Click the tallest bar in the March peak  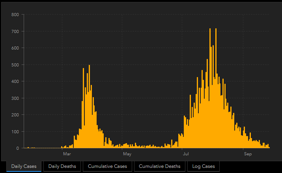(89, 106)
